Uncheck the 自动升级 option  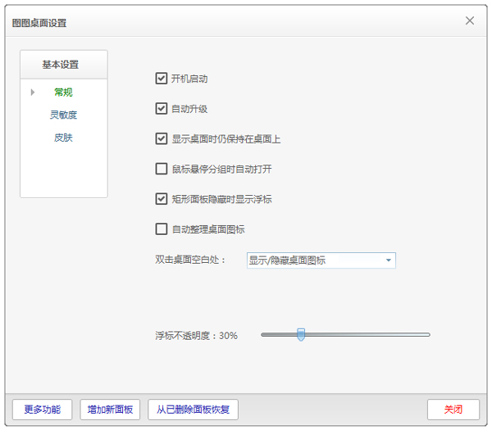pyautogui.click(x=162, y=108)
